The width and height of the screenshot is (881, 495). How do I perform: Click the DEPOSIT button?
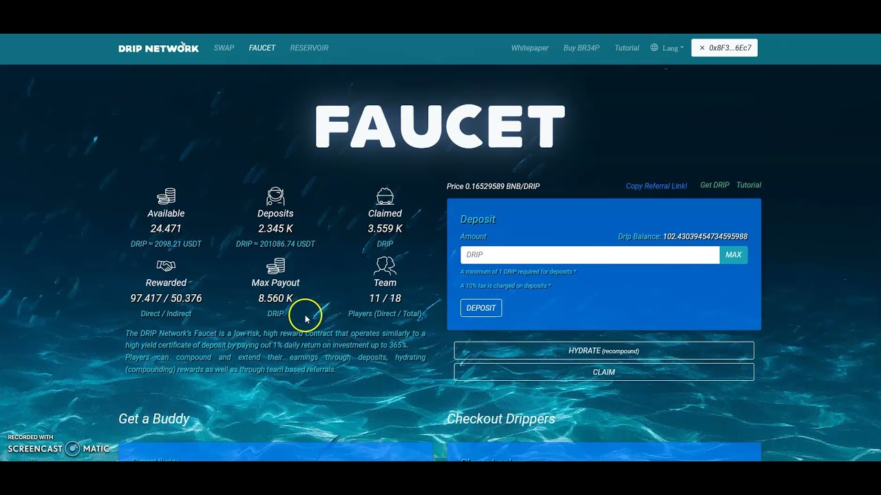coord(481,308)
